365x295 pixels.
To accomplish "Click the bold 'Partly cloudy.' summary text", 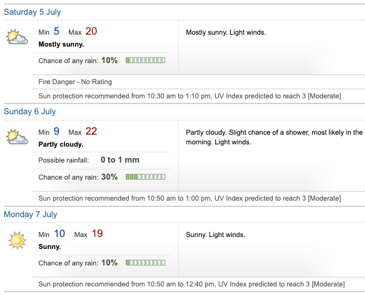I will (x=60, y=144).
